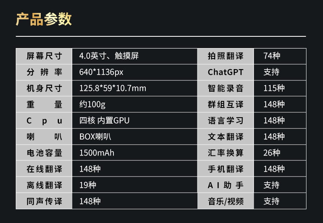Click the 机身尺寸 label cell
Screen dimensions: 323x223
point(44,88)
